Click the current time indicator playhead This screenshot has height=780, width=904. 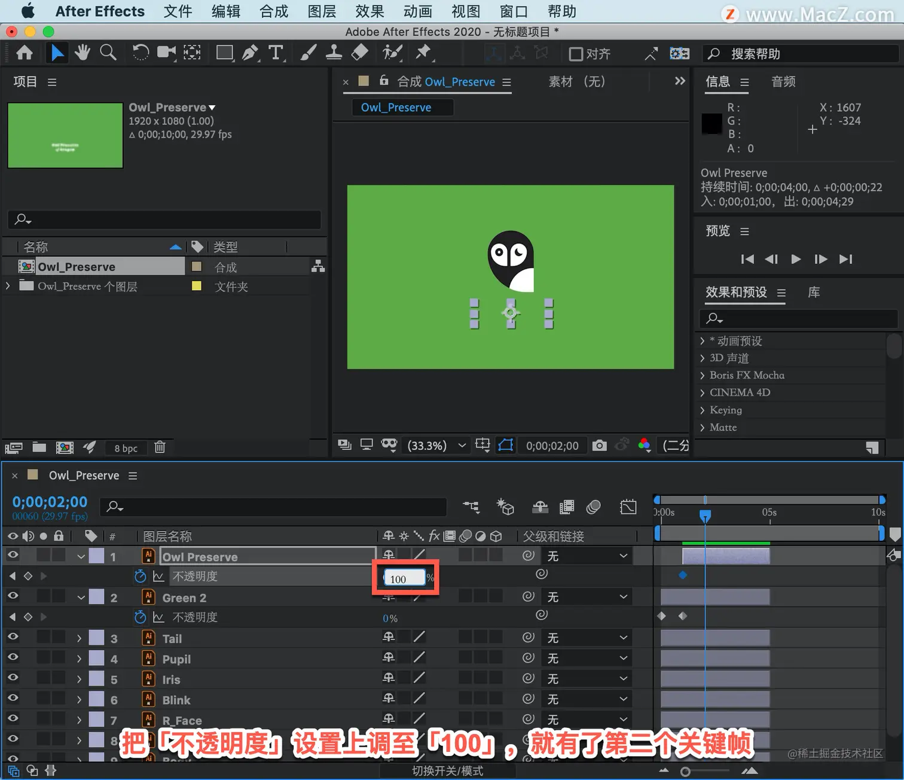[705, 515]
